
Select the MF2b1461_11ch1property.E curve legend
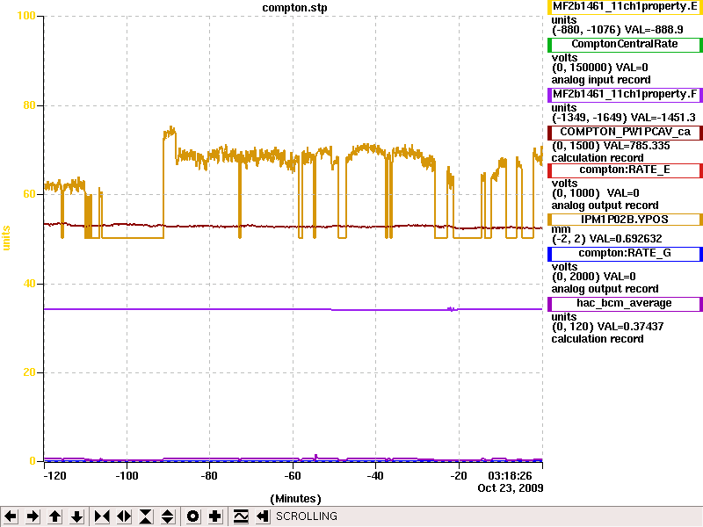point(625,7)
